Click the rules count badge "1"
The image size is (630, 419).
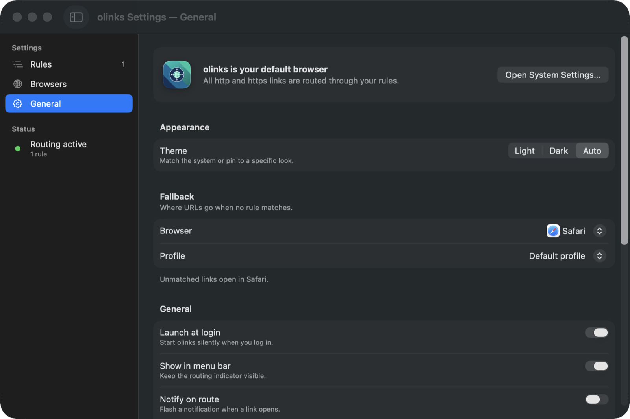tap(123, 64)
